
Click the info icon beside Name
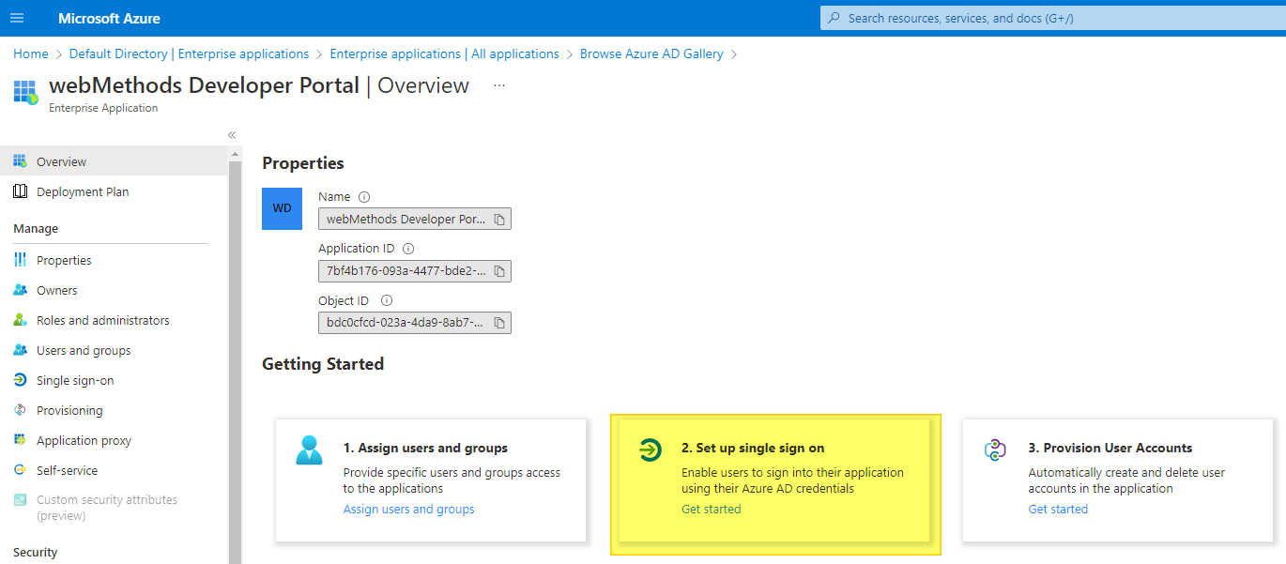click(364, 197)
